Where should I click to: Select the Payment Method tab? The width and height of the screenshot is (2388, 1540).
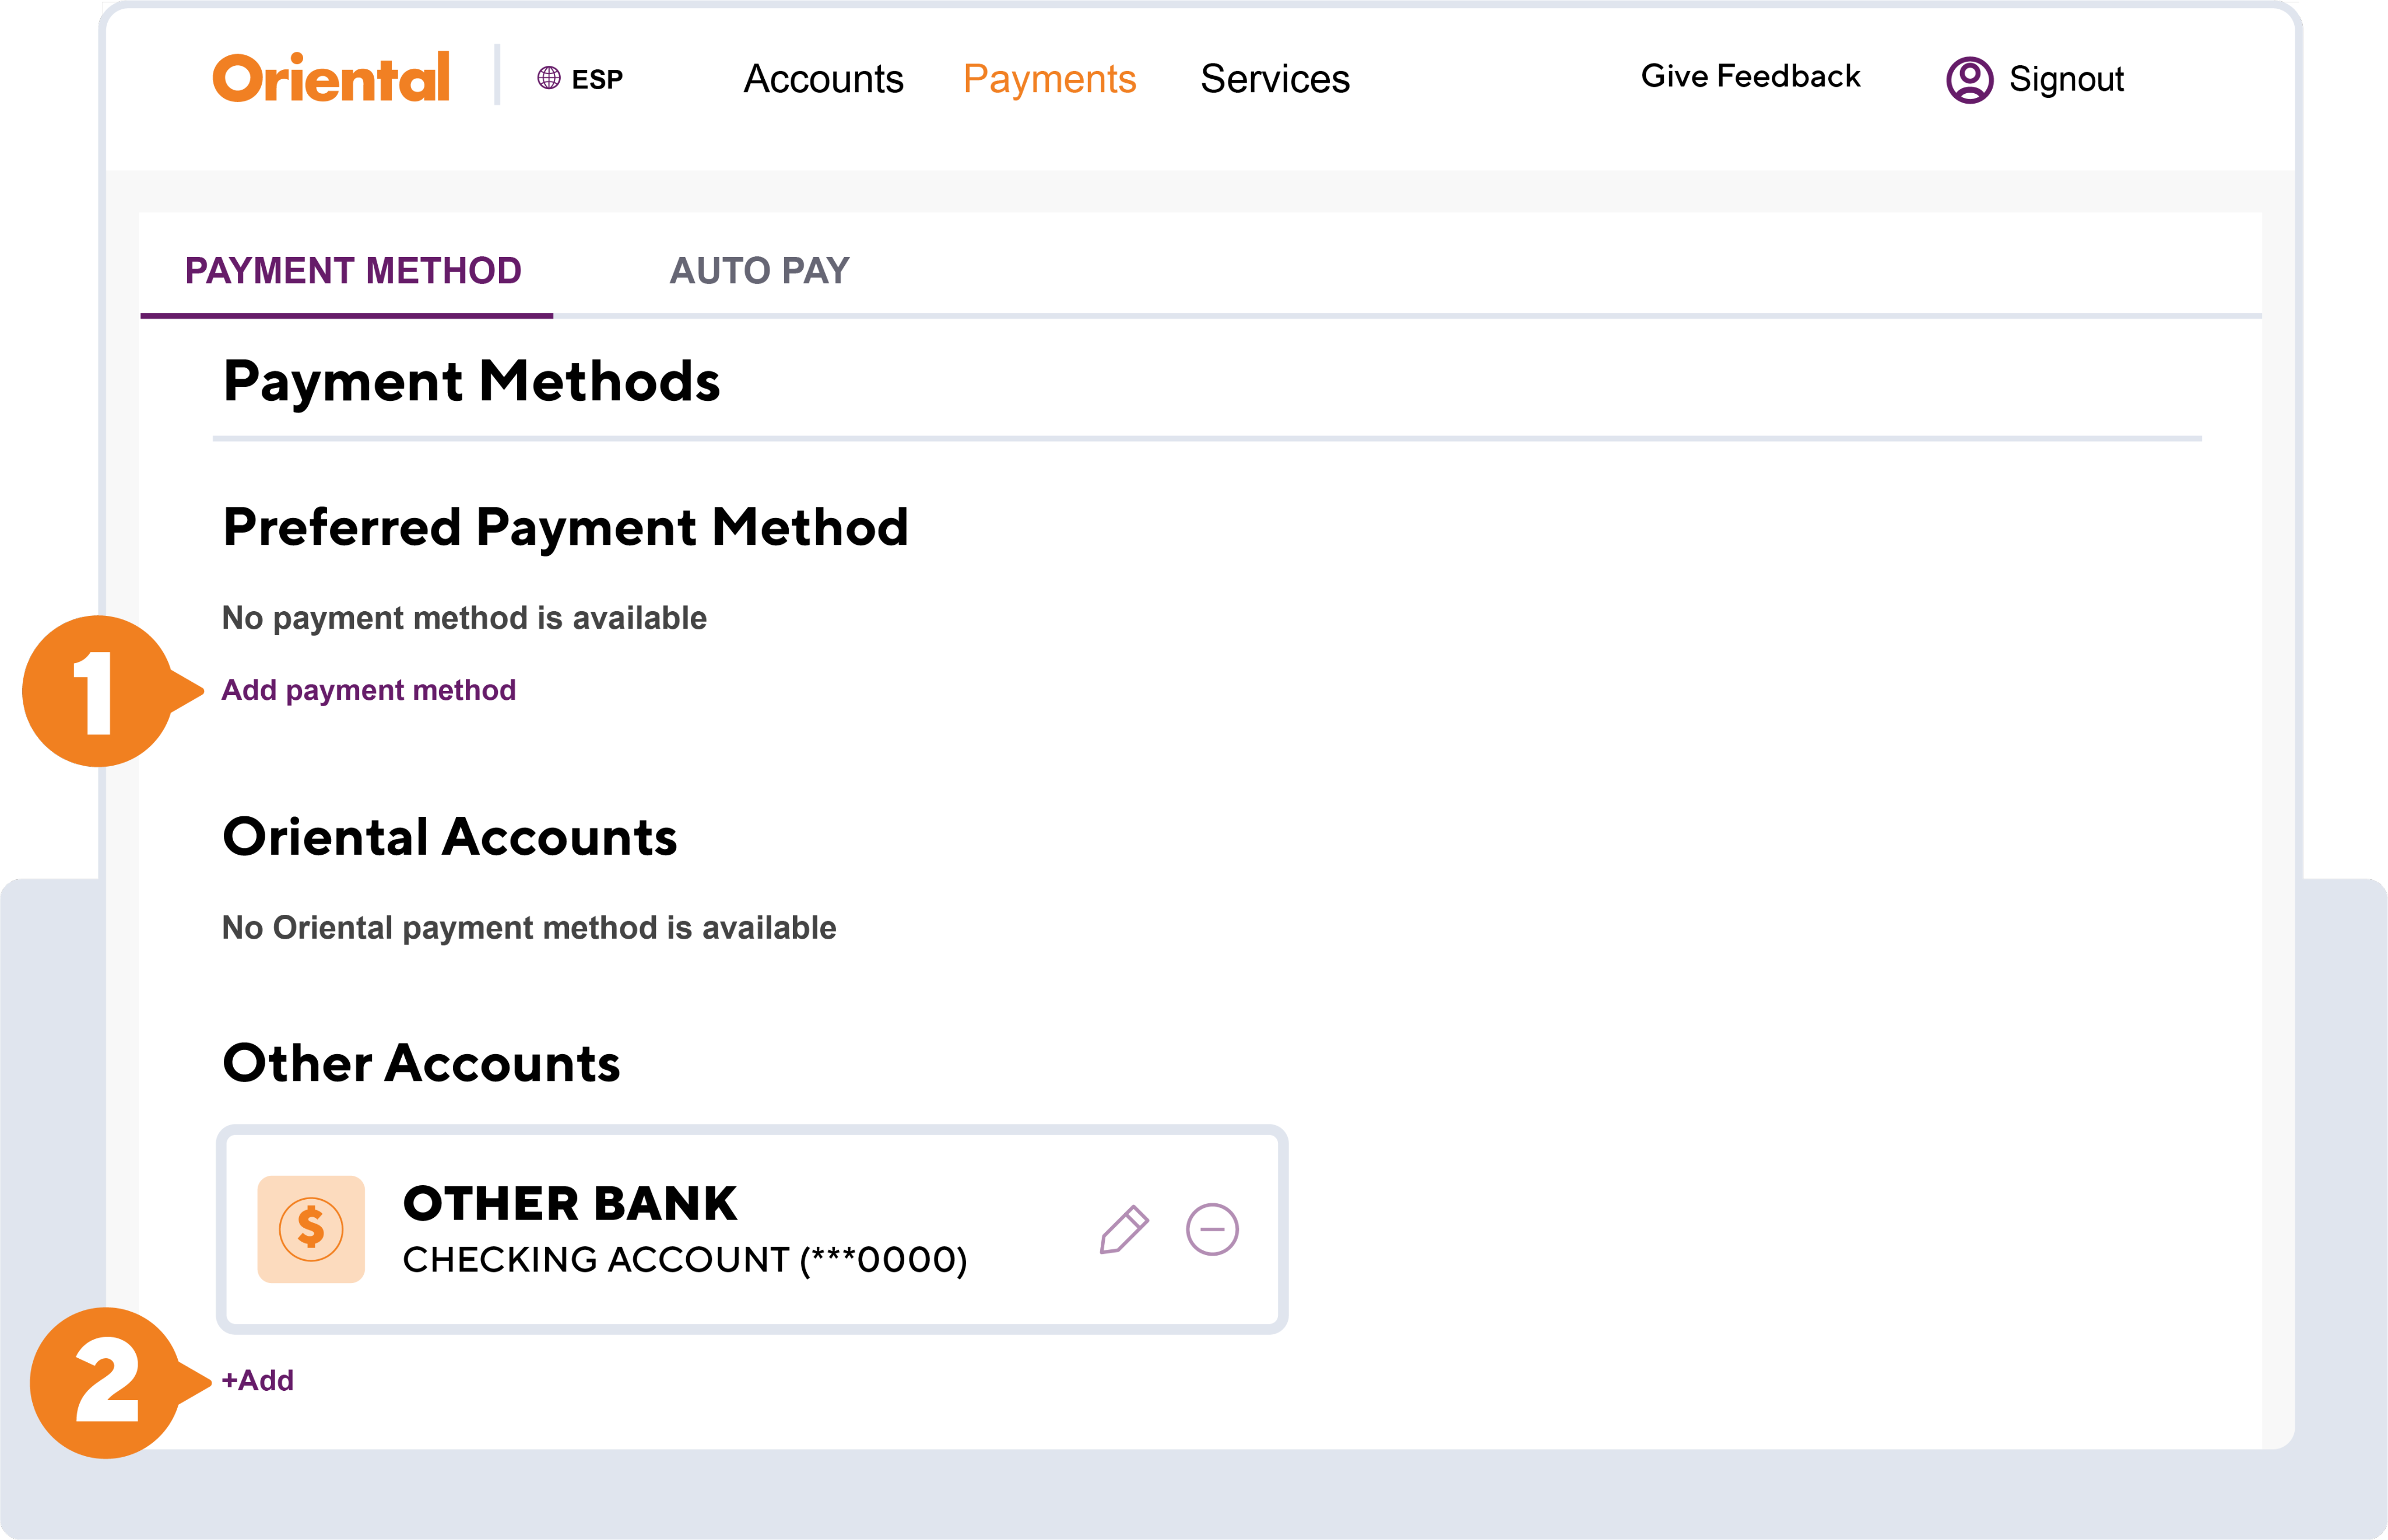click(x=353, y=271)
